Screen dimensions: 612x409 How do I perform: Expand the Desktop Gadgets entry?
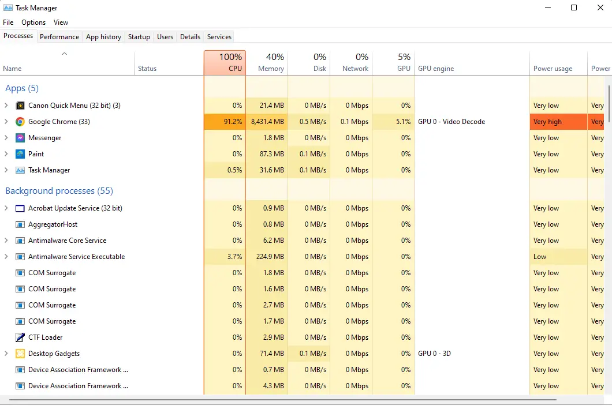(x=6, y=354)
